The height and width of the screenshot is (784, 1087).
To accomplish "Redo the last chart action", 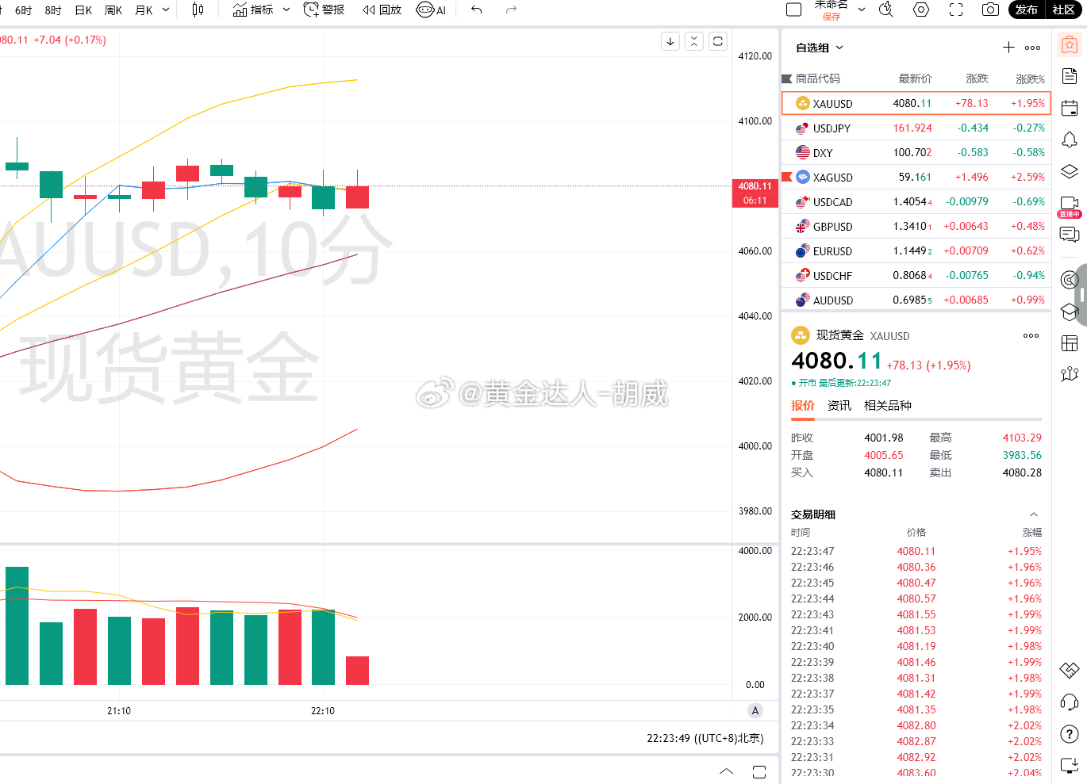I will (x=511, y=10).
